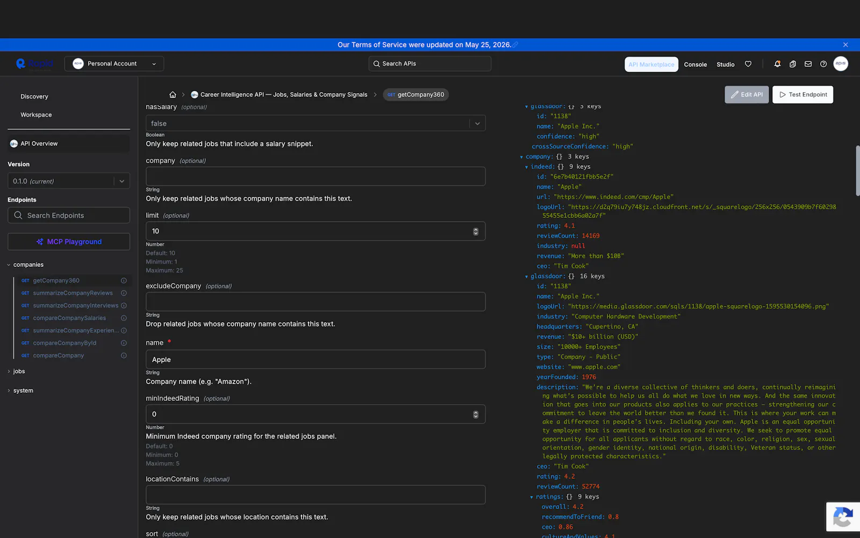
Task: Go to home breadcrumb icon
Action: coord(173,95)
